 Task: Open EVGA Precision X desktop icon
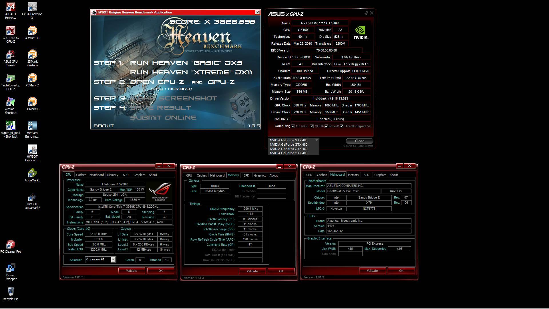(32, 11)
